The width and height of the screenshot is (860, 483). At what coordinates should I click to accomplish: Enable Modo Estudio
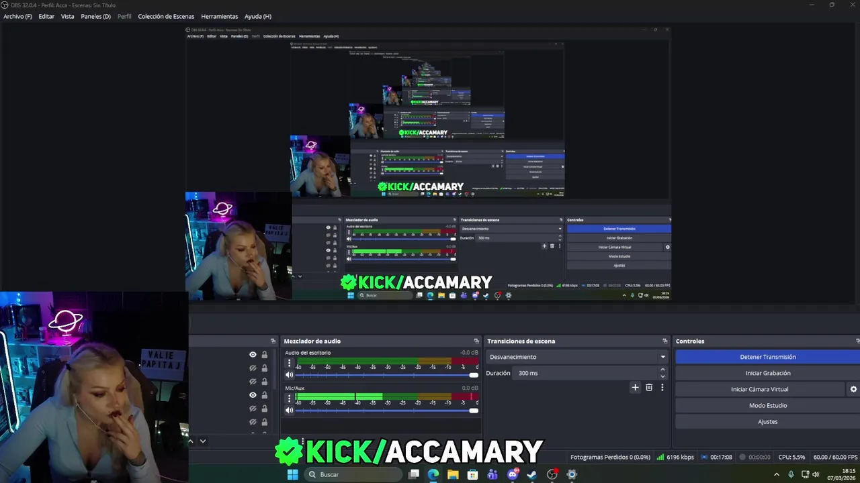[767, 405]
